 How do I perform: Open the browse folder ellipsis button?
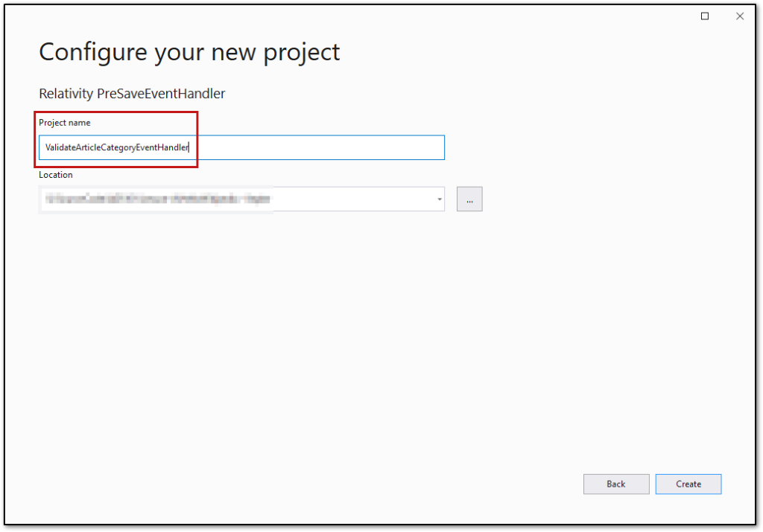[469, 199]
